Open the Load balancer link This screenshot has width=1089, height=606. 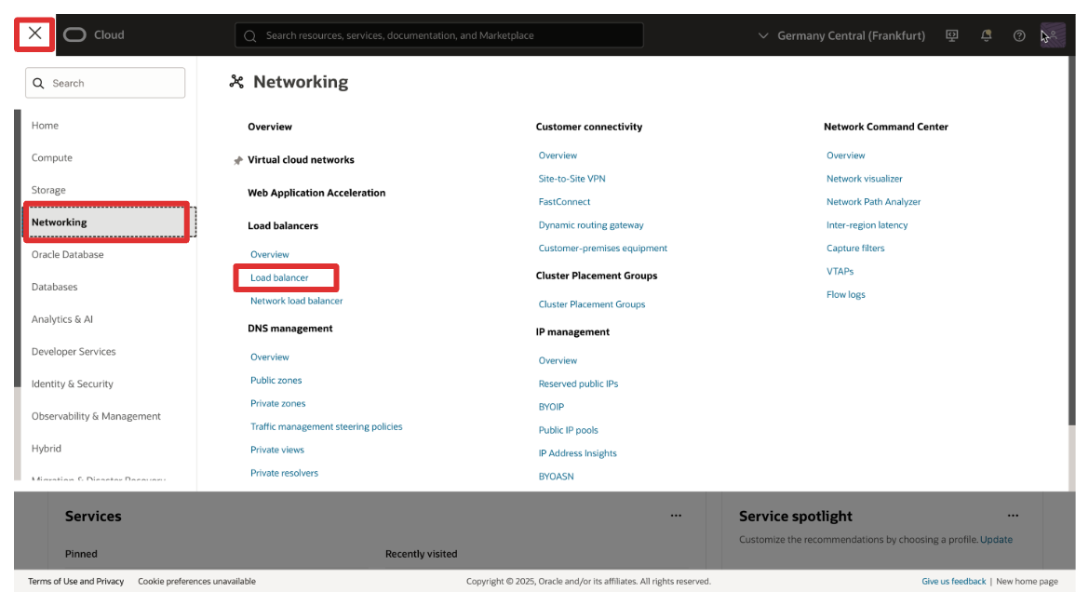279,277
